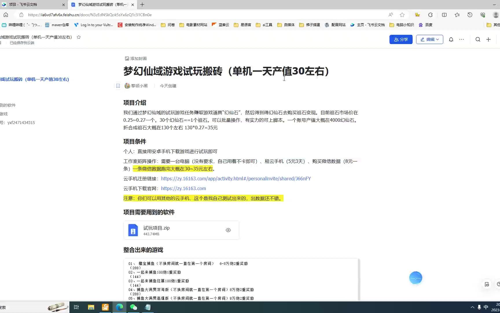Open the 电影素材网站 bookmark folder
Viewport: 500px width, 313px height.
pyautogui.click(x=193, y=25)
